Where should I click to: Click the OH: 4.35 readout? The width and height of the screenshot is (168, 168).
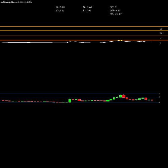click(115, 10)
